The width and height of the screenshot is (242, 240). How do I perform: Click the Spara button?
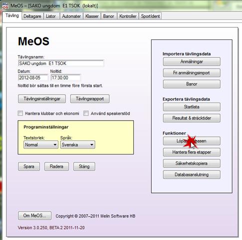[29, 166]
